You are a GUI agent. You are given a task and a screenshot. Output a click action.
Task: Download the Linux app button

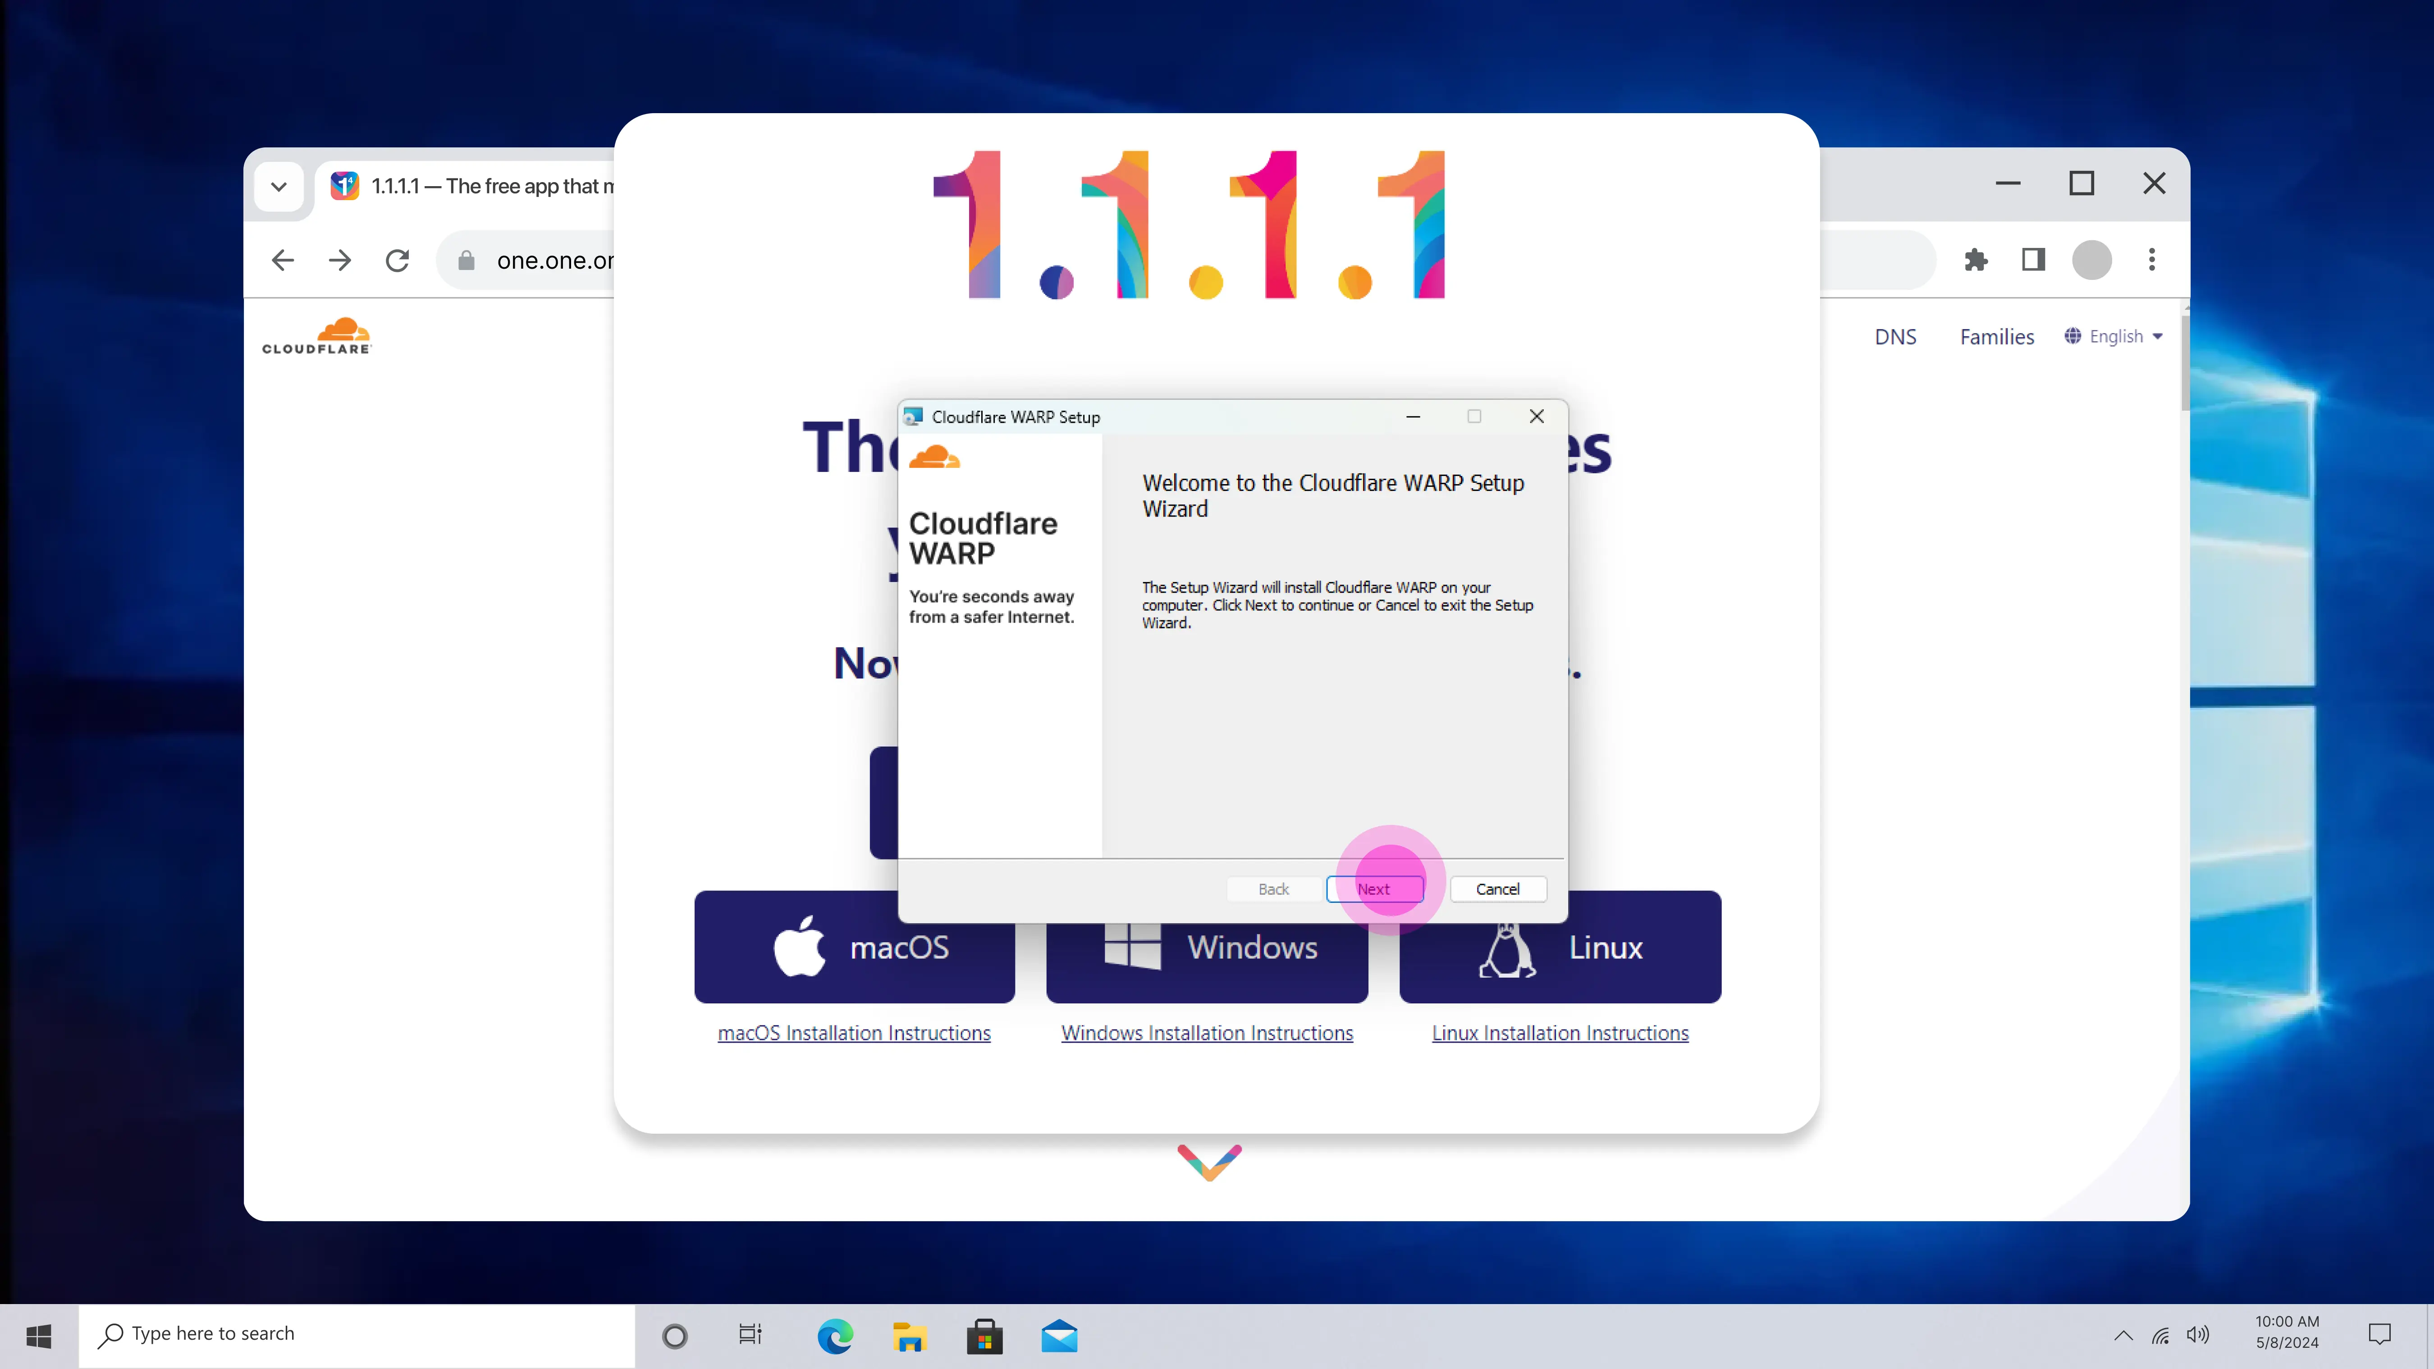1560,947
